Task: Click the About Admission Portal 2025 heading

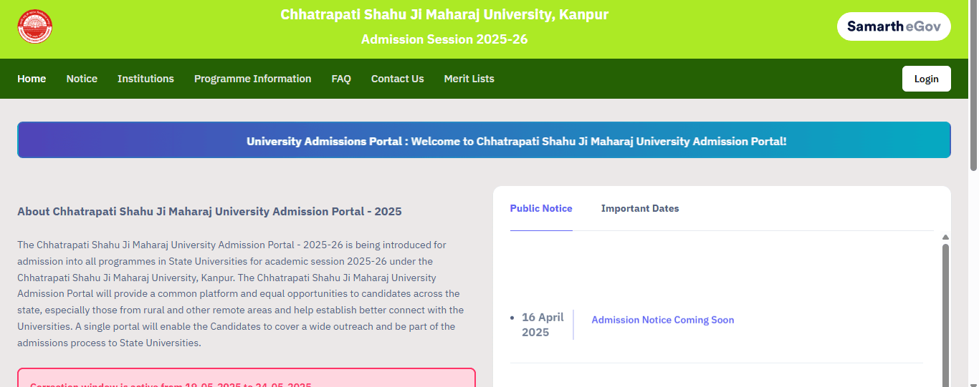Action: (x=209, y=212)
